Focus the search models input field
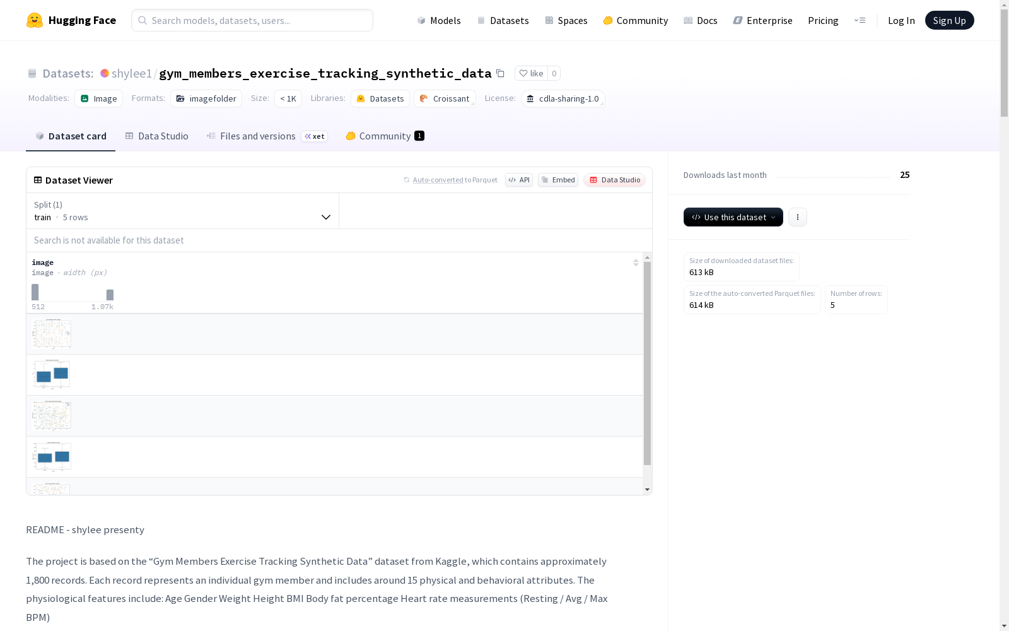This screenshot has width=1009, height=631. pyautogui.click(x=252, y=20)
